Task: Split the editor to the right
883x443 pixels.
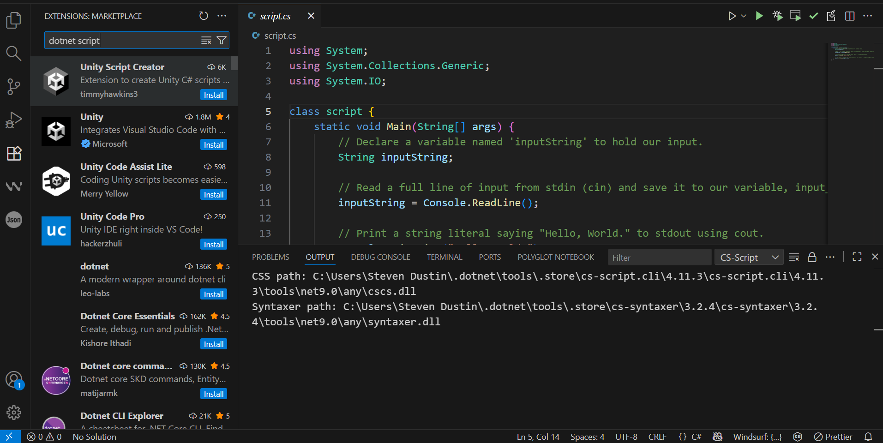Action: point(849,16)
